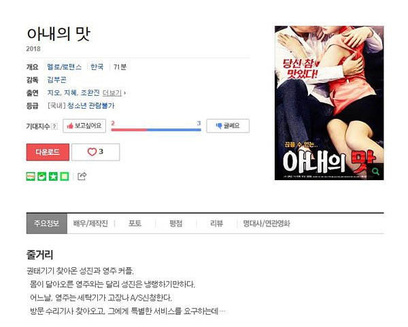Vote thumbs-up 보고싶어요
Viewport: 408px width, 327px height.
pyautogui.click(x=84, y=126)
